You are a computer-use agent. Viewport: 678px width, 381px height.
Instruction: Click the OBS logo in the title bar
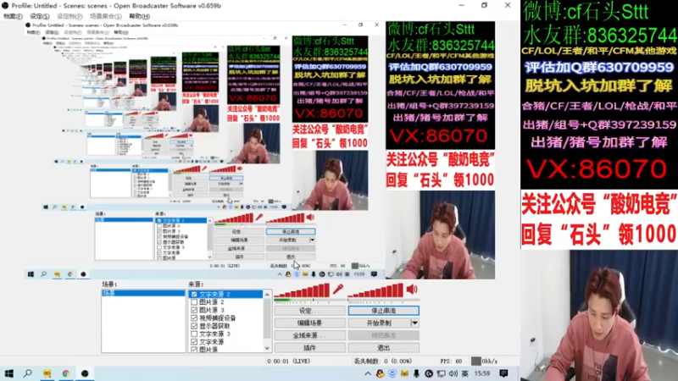click(x=5, y=6)
